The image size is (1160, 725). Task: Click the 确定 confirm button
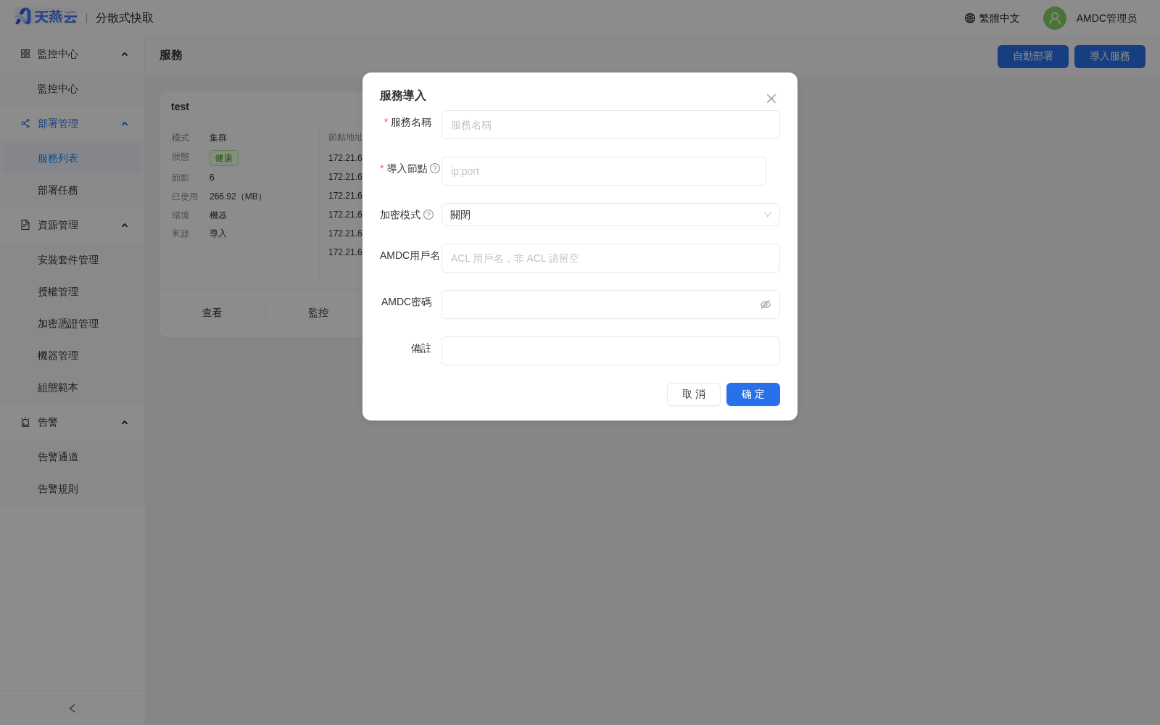point(753,394)
